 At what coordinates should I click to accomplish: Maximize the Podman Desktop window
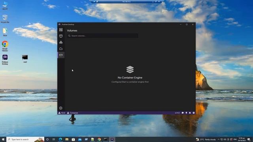tap(187, 24)
